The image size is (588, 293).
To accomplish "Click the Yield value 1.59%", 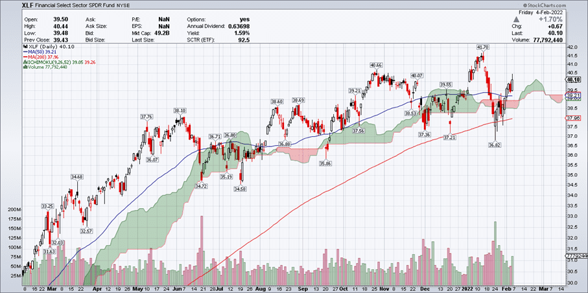I will click(242, 32).
